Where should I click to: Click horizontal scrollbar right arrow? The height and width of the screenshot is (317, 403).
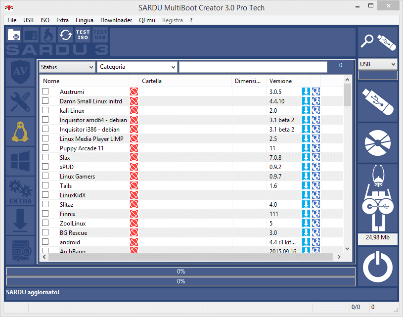coord(339,257)
